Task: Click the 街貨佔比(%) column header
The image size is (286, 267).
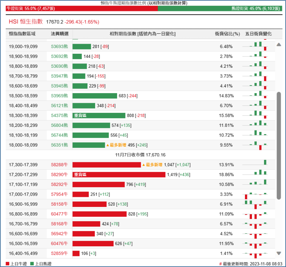Action: 227,34
